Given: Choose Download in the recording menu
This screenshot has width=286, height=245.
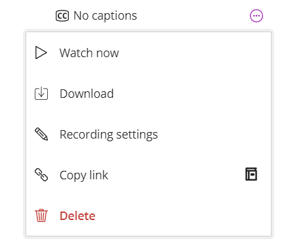Looking at the screenshot, I should (148, 93).
